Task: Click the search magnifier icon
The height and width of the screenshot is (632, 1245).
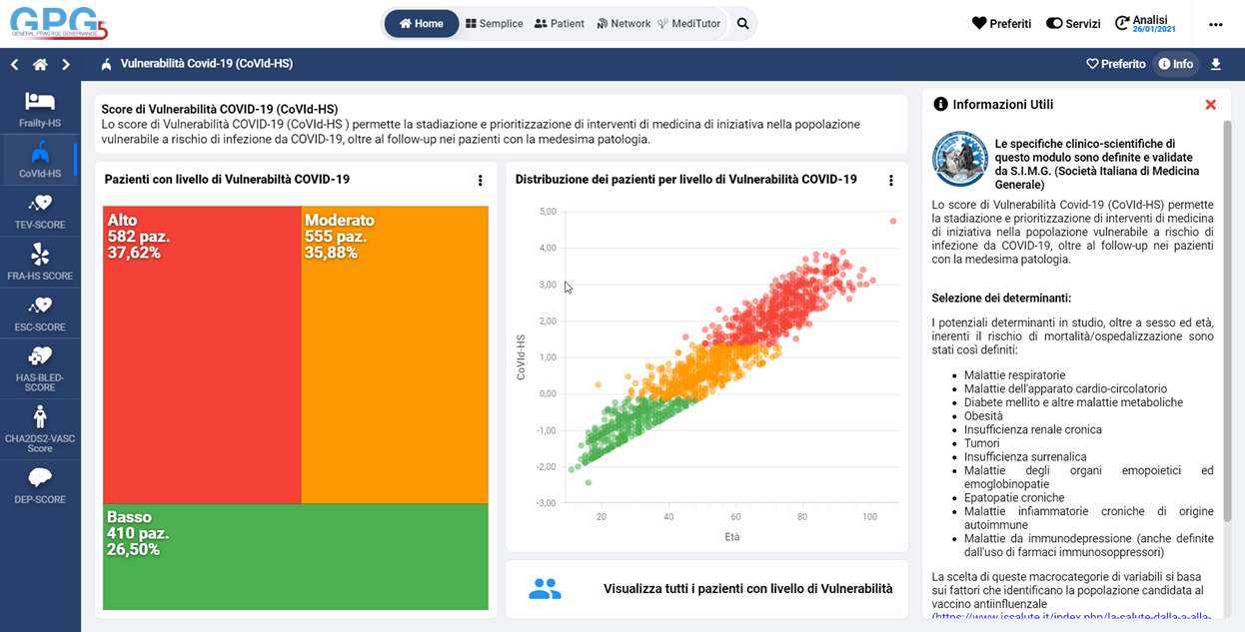Action: pos(742,24)
